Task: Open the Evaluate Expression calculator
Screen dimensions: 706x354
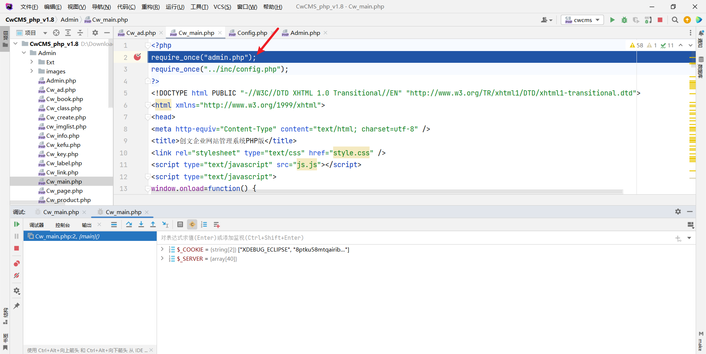Action: tap(180, 225)
